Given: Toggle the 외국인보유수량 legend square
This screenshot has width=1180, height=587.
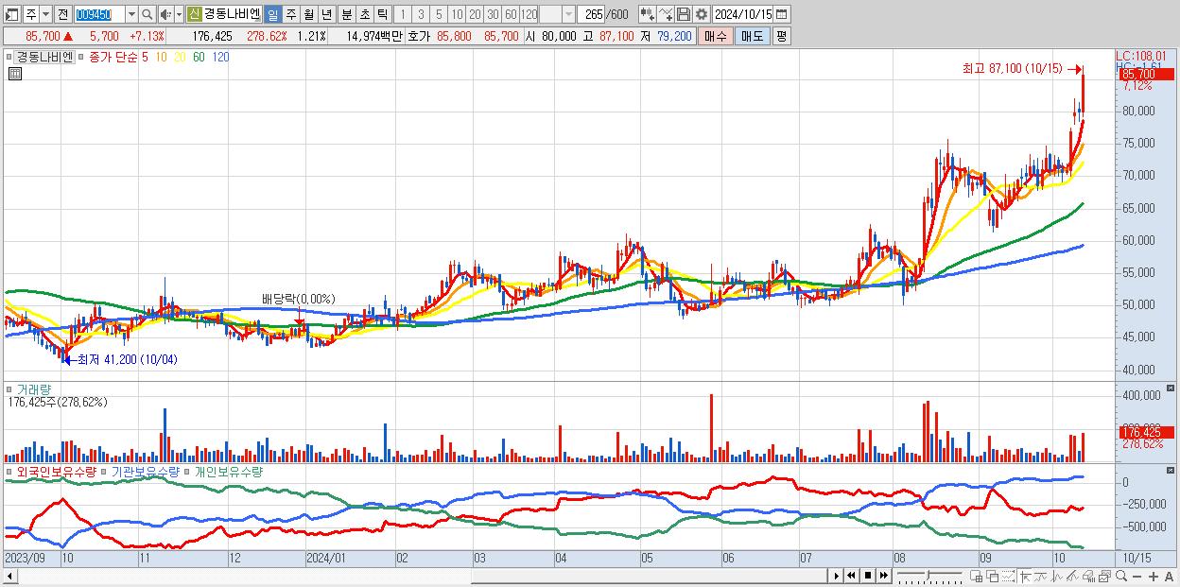Looking at the screenshot, I should coord(10,471).
